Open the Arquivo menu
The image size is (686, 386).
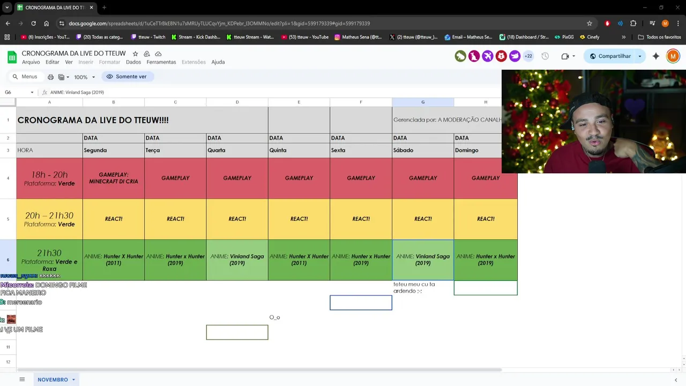click(x=31, y=62)
